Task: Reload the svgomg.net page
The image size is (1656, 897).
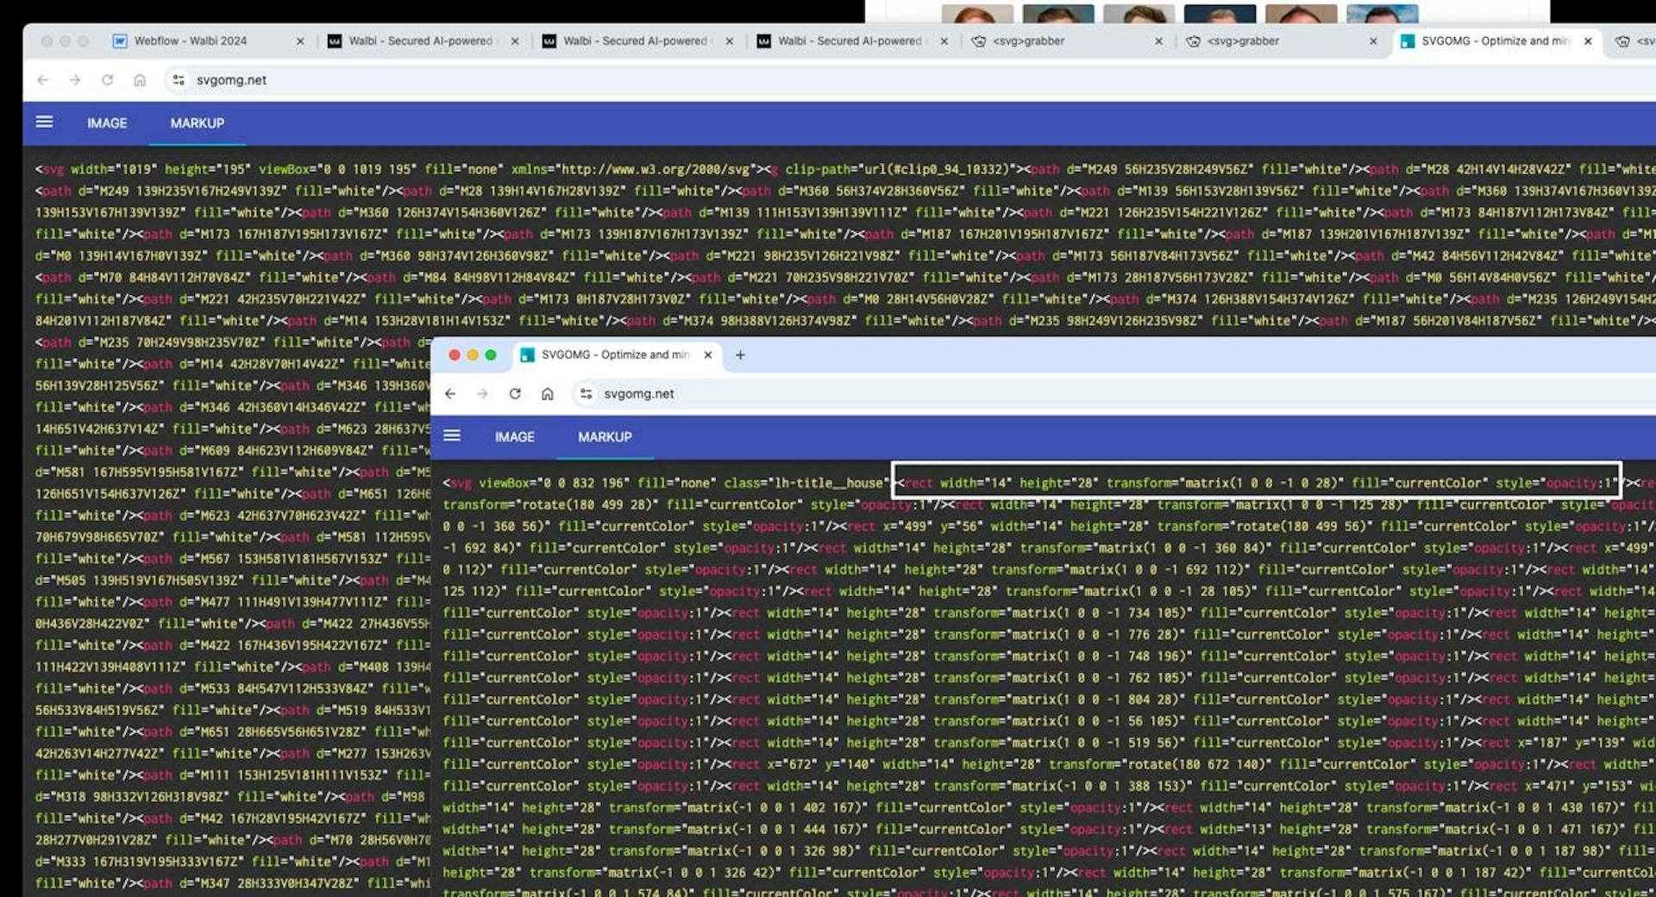Action: coord(107,79)
